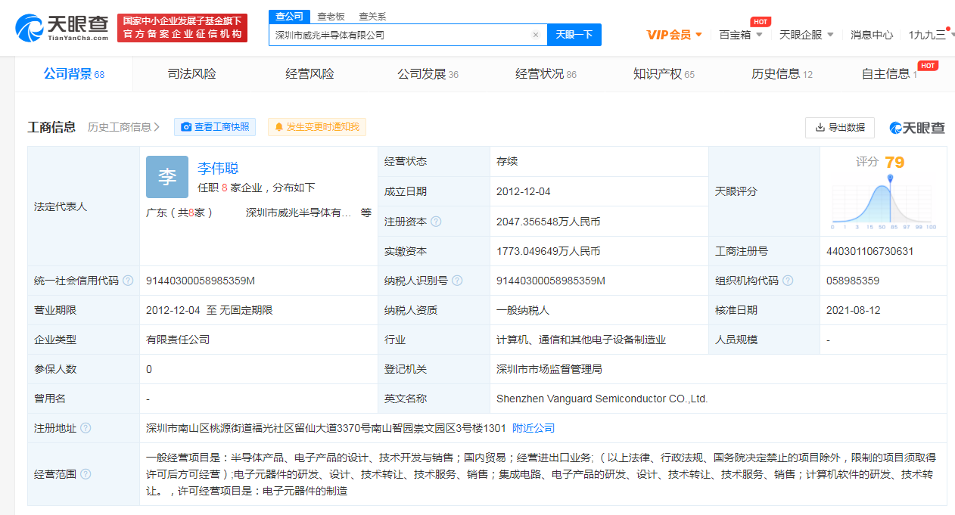Viewport: 955px width, 515px height.
Task: Clear search box using the X icon
Action: tap(536, 35)
